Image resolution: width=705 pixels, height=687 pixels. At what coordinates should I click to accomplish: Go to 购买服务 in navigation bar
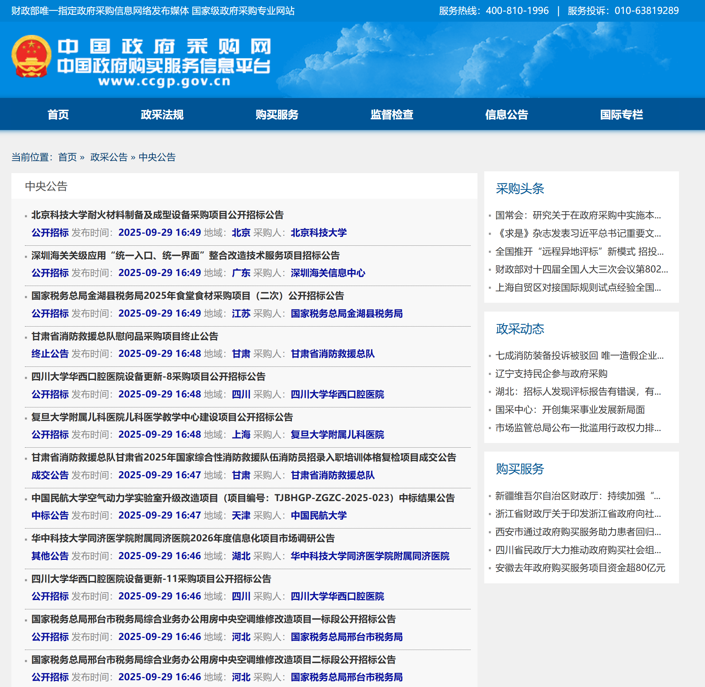point(277,115)
